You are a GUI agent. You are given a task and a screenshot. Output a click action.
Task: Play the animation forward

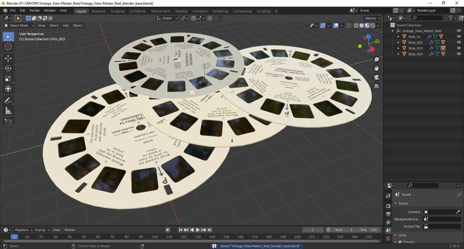coord(198,230)
